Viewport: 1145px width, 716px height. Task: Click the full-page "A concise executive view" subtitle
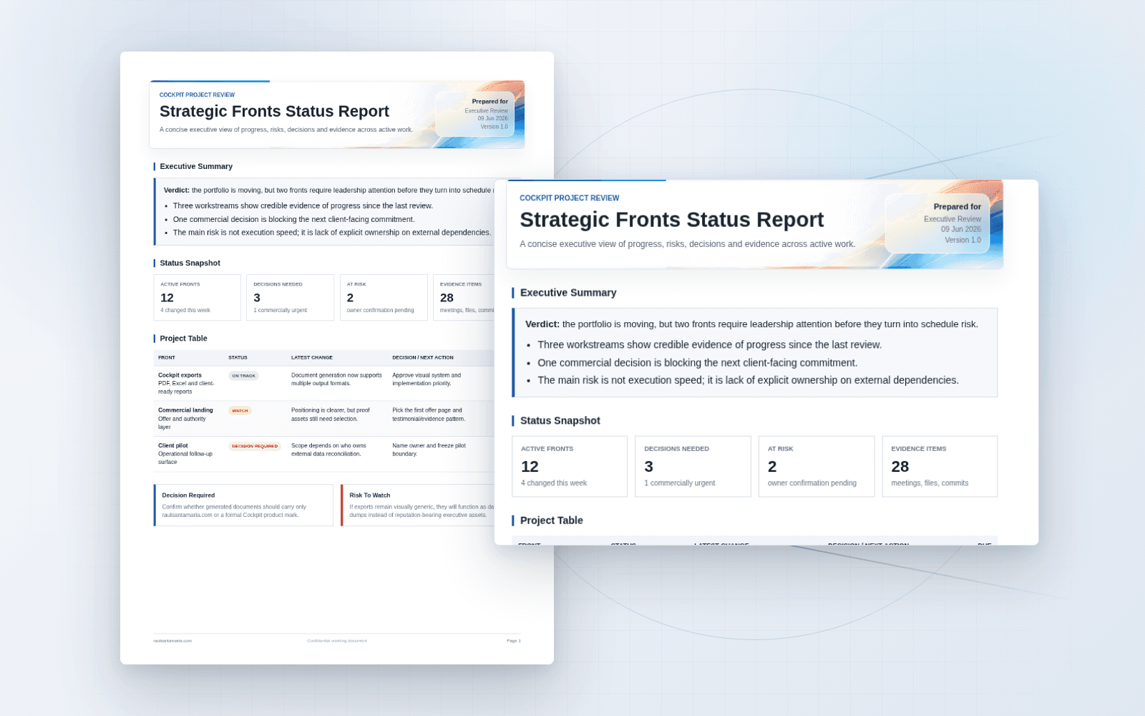click(x=286, y=130)
